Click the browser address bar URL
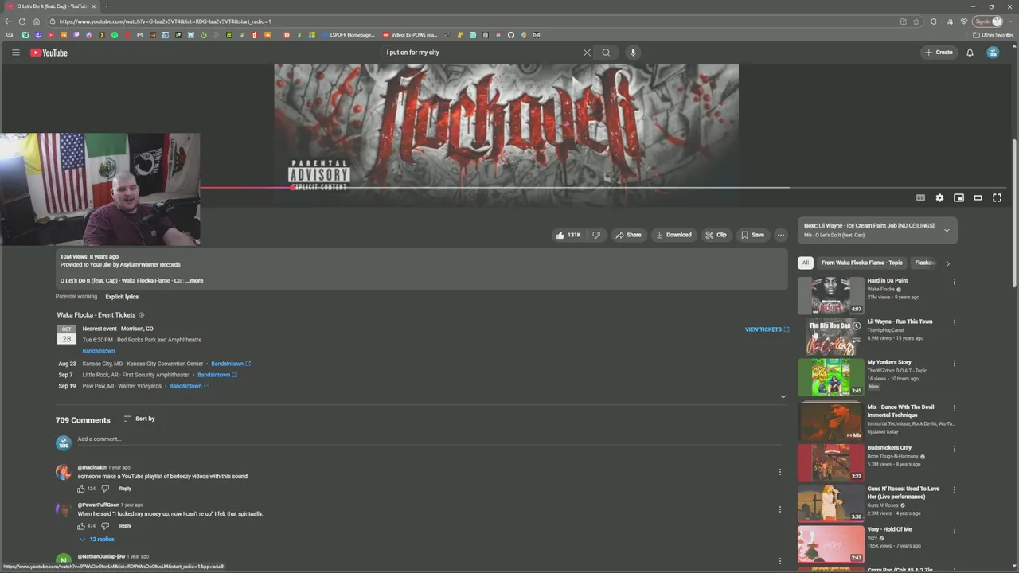Viewport: 1019px width, 573px height. 165,21
